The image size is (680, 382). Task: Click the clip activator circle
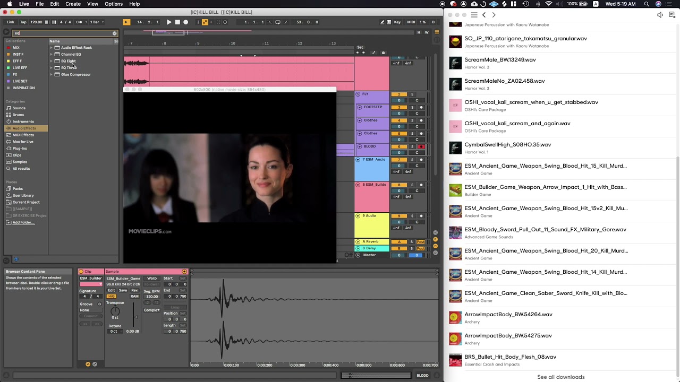pos(81,272)
